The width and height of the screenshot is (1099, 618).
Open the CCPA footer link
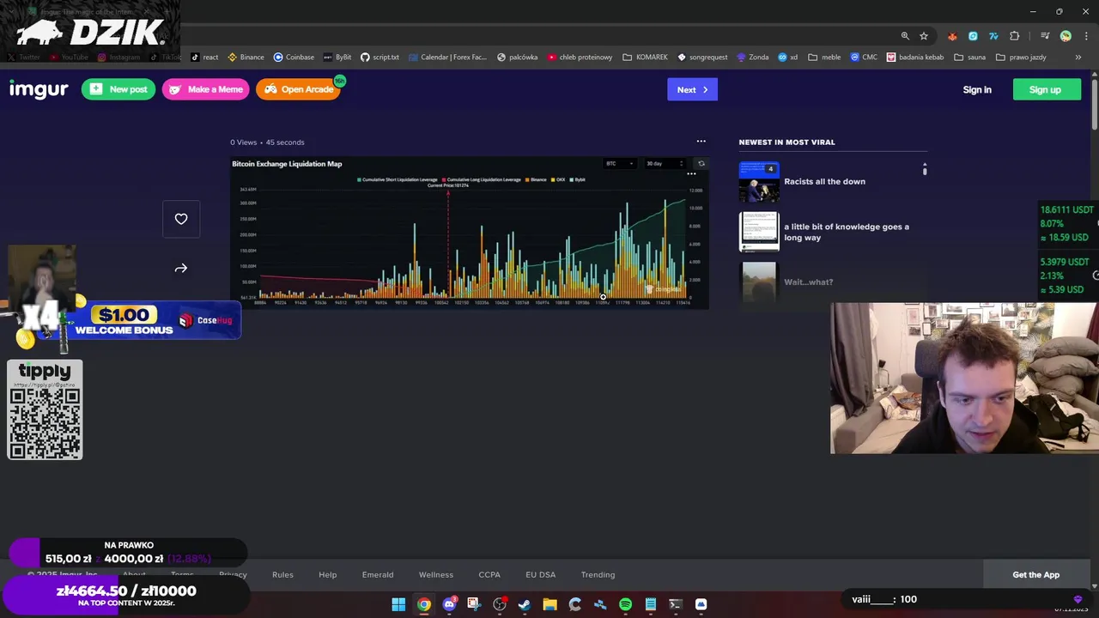click(489, 574)
